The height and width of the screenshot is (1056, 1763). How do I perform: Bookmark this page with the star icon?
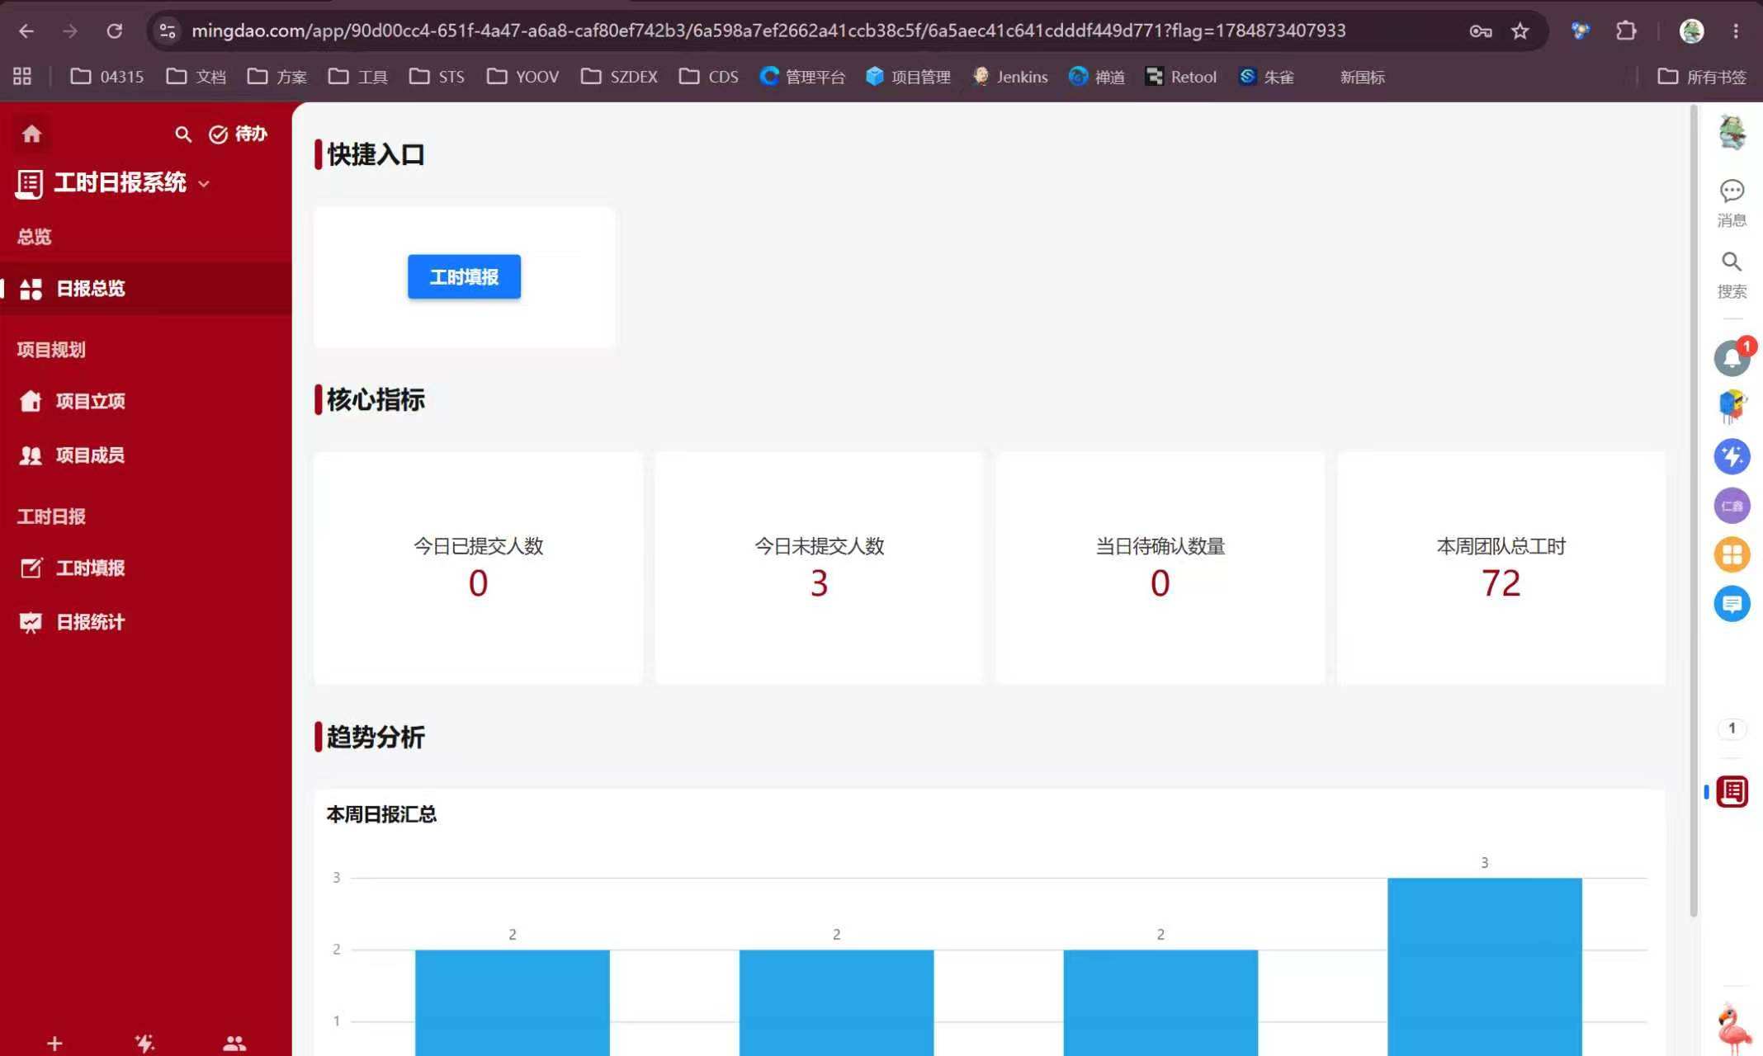1520,31
